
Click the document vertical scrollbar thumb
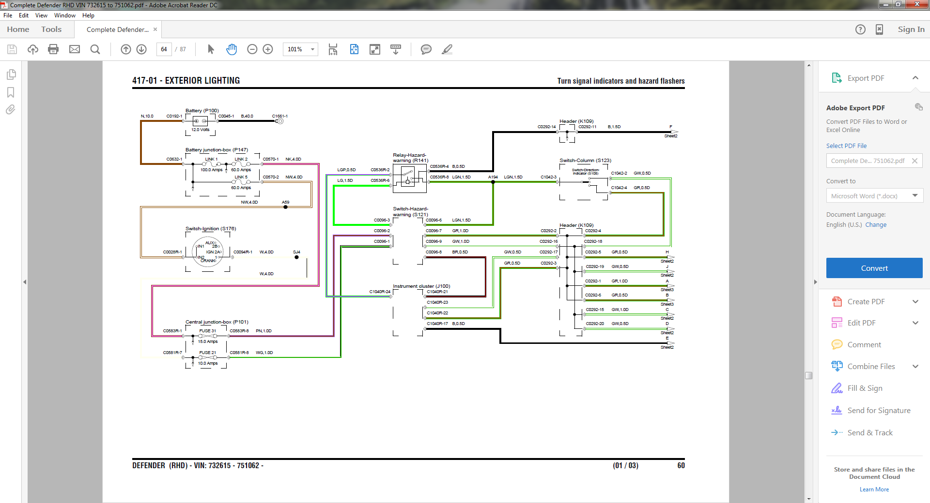pyautogui.click(x=808, y=375)
